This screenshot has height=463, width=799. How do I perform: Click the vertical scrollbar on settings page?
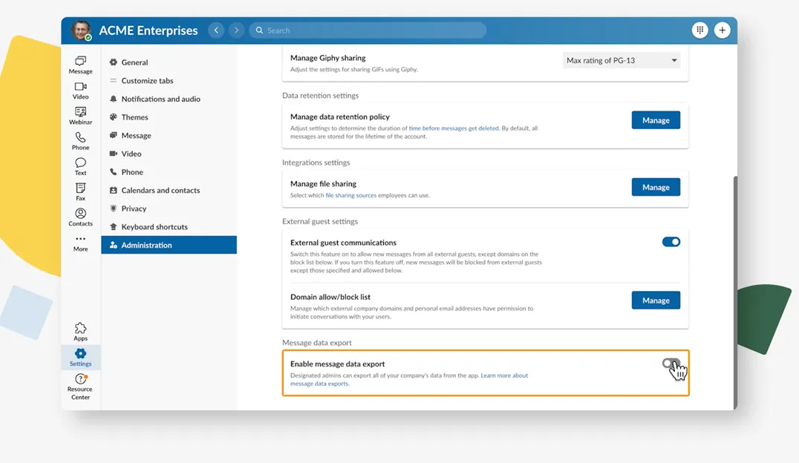tap(735, 289)
